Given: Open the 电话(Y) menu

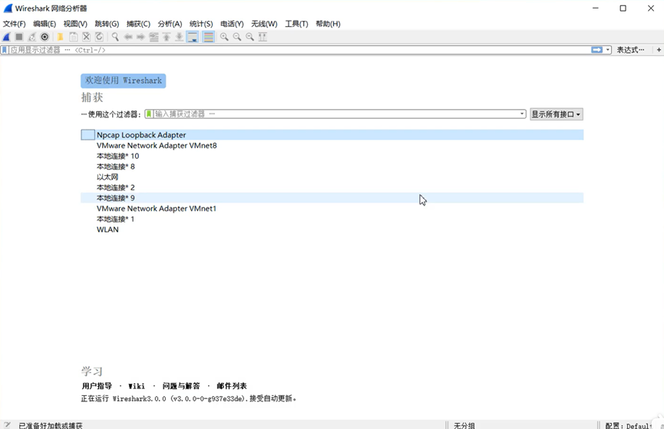Looking at the screenshot, I should coord(232,24).
